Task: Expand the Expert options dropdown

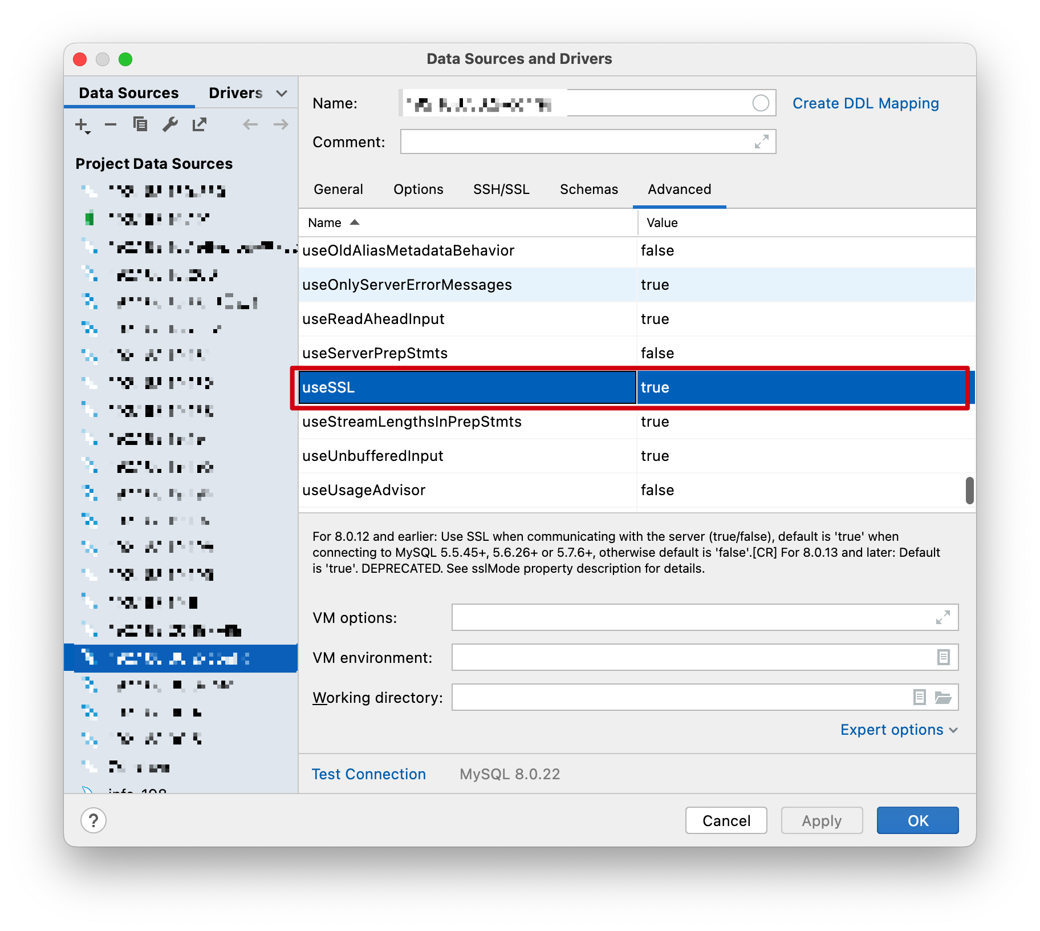Action: point(899,730)
